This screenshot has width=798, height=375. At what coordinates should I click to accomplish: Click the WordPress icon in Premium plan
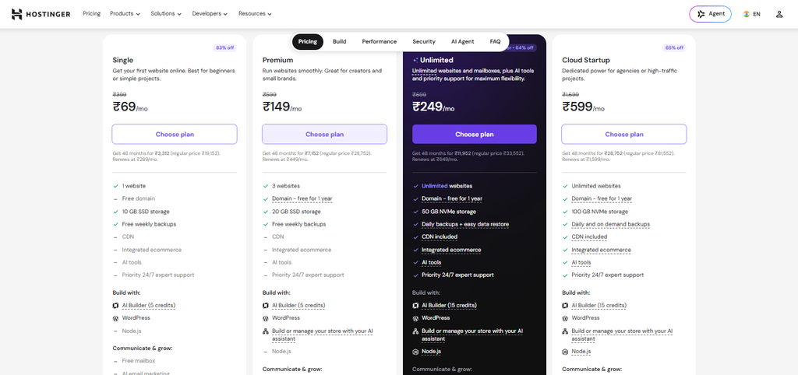pos(265,318)
